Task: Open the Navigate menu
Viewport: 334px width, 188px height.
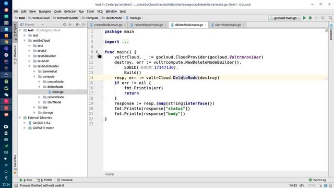Action: pos(45,11)
